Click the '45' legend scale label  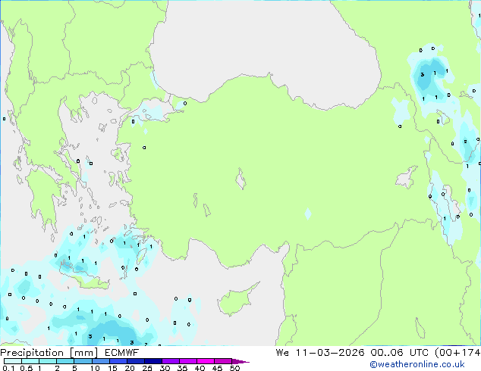pyautogui.click(x=217, y=368)
